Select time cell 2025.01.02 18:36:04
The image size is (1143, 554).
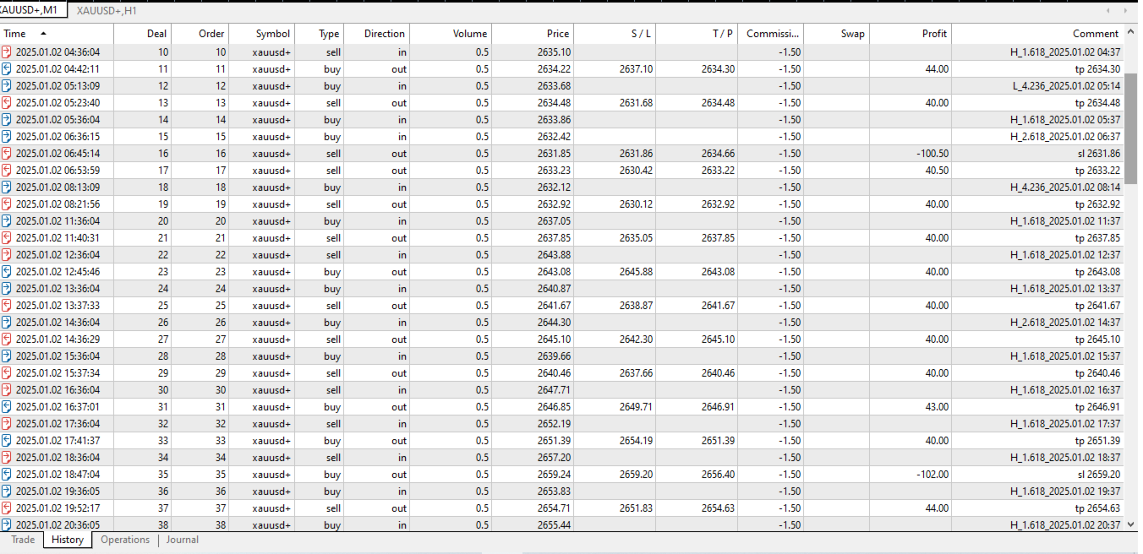pos(57,458)
